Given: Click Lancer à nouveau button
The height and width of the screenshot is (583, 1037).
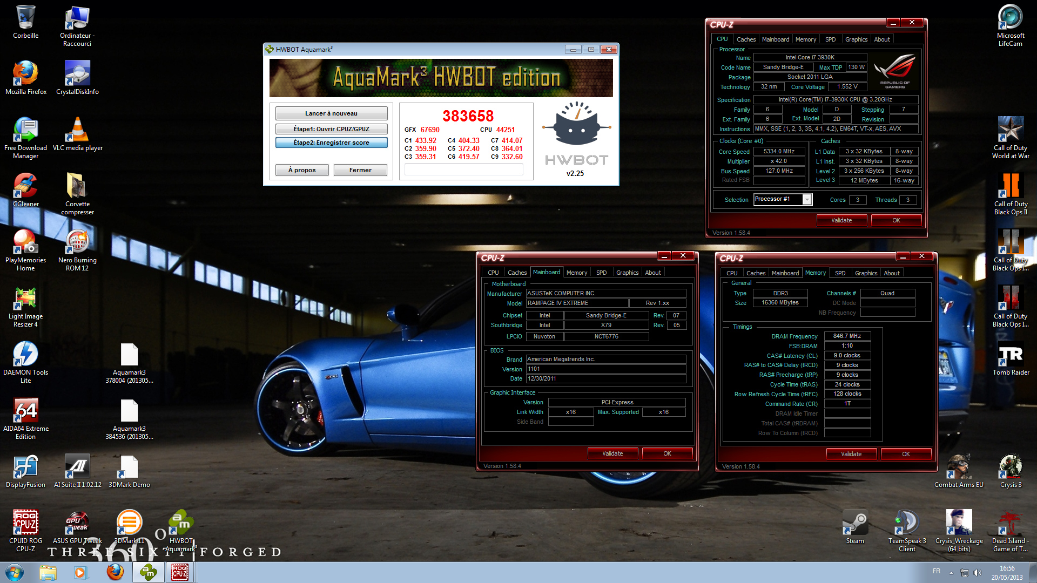Looking at the screenshot, I should tap(331, 113).
